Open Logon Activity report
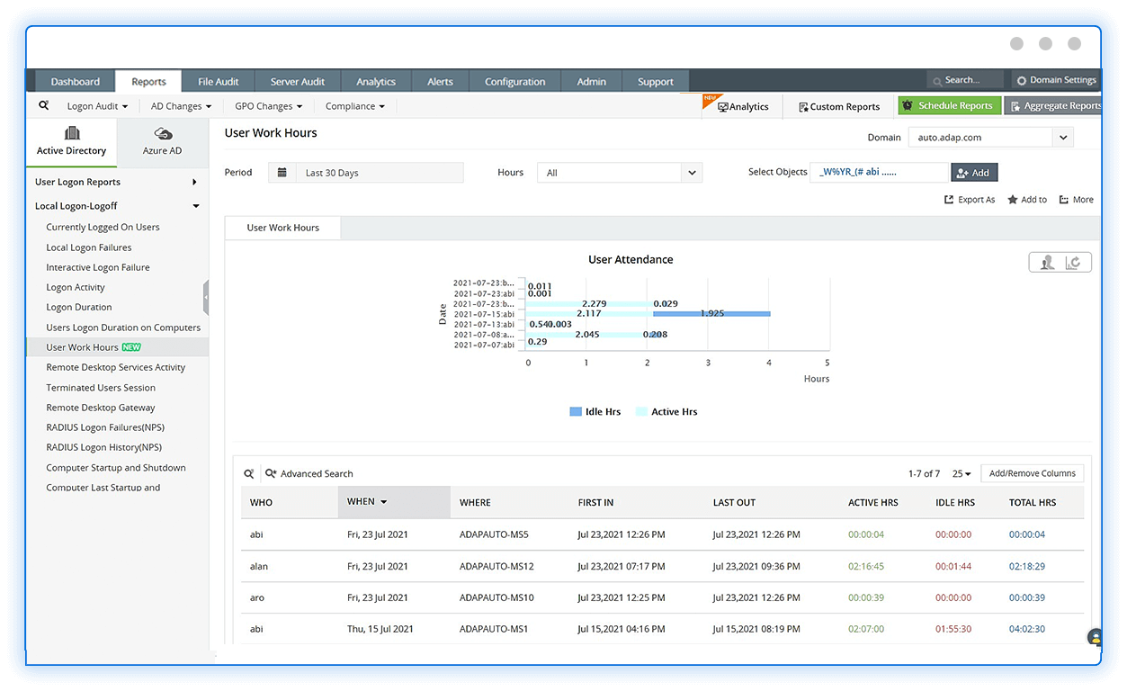This screenshot has height=691, width=1127. point(76,287)
